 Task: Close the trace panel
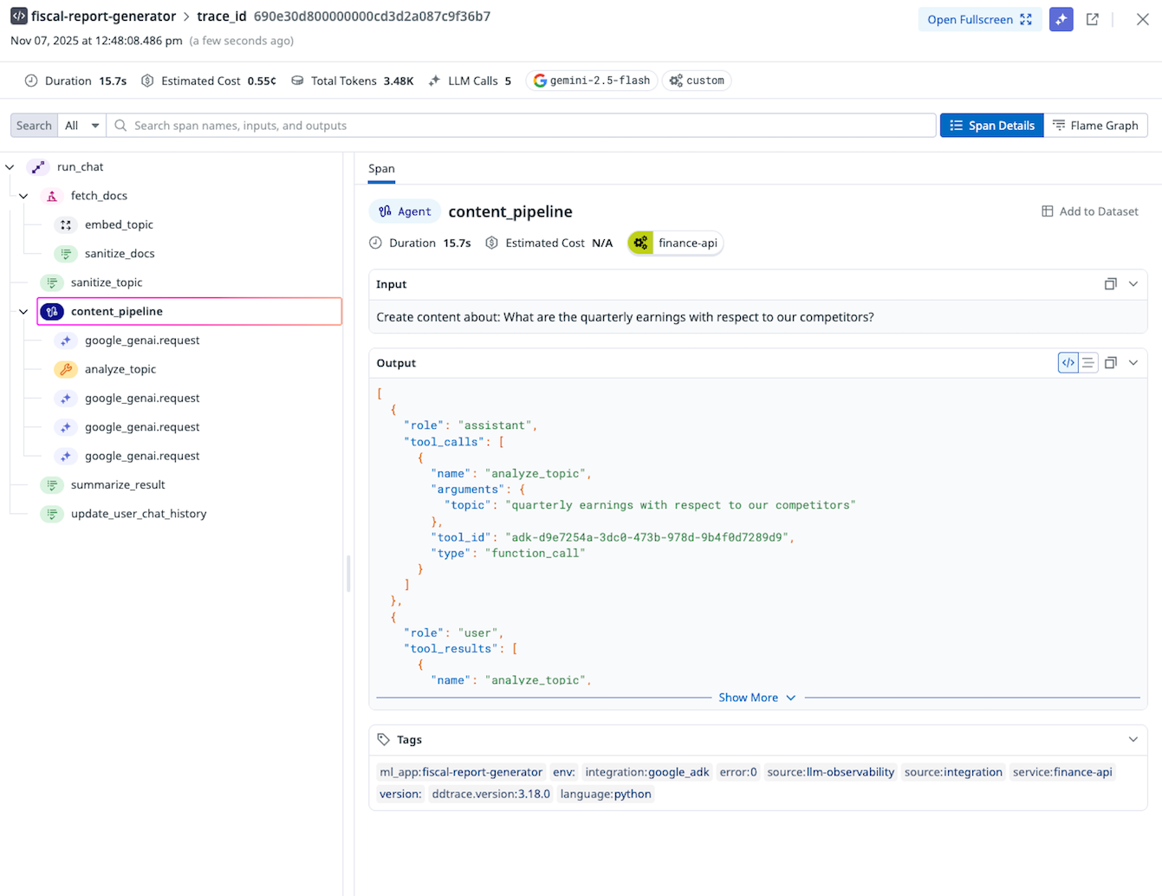(1142, 19)
